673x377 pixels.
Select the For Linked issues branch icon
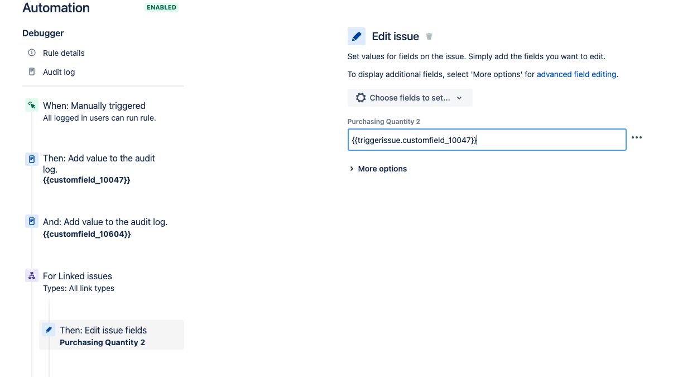click(31, 275)
